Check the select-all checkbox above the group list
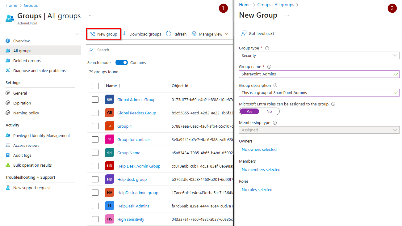The image size is (402, 226). pos(95,86)
